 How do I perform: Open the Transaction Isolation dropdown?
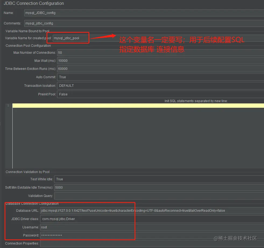tap(160, 86)
